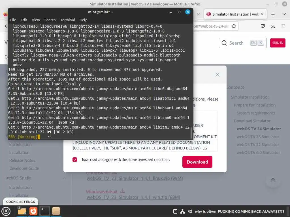This screenshot has height=217, width=290.
Task: Open the terminal's Search menu
Action: point(50,20)
